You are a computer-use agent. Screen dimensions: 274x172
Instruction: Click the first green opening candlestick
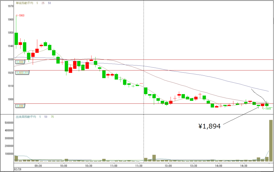[16, 39]
